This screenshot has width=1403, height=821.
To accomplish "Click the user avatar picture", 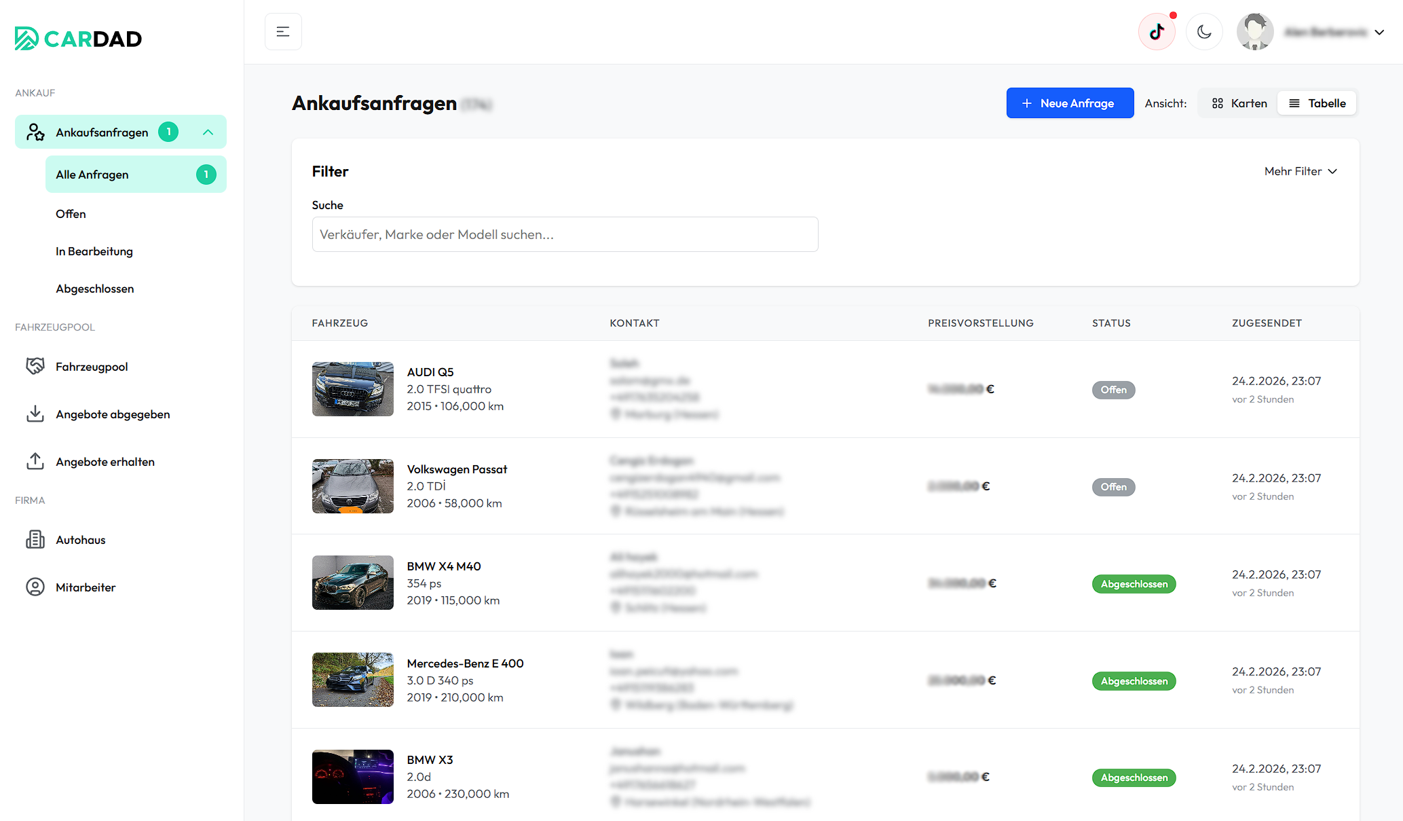I will (x=1254, y=32).
